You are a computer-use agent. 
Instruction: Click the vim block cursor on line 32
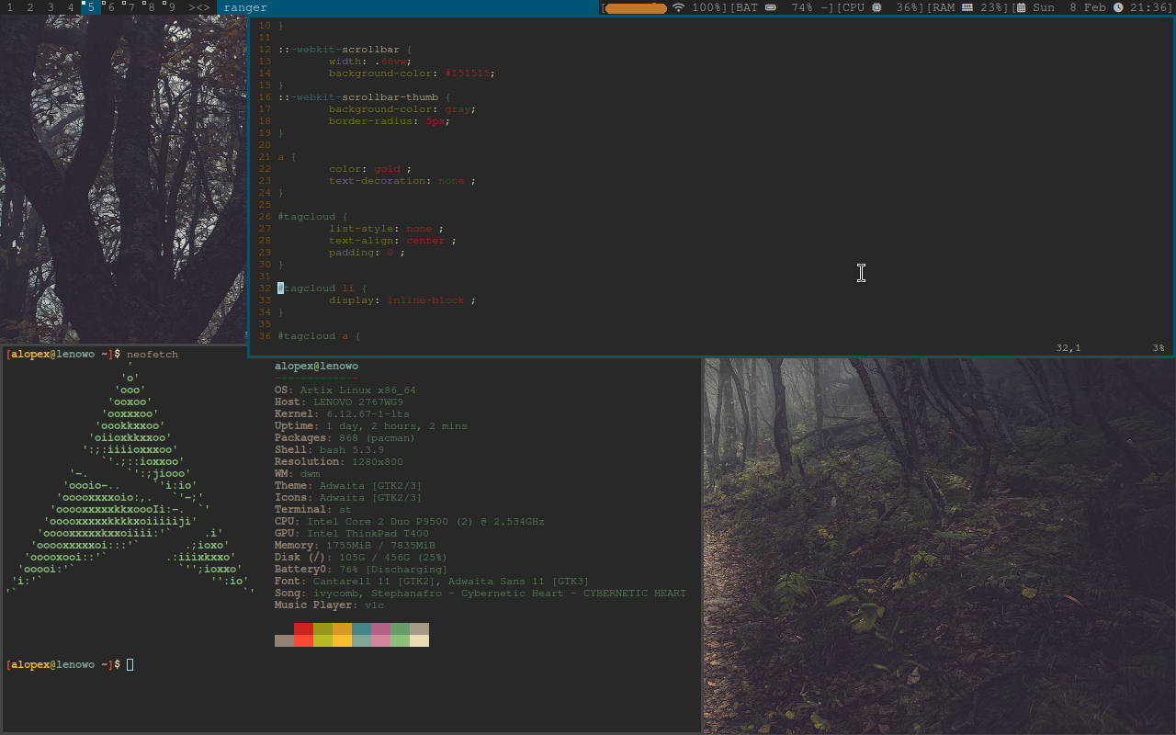click(x=281, y=288)
